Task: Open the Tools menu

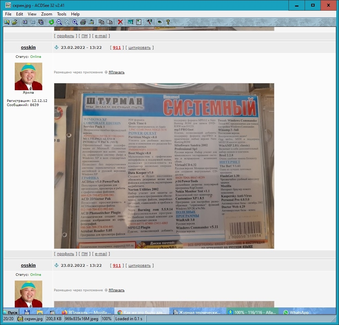Action: pos(61,14)
